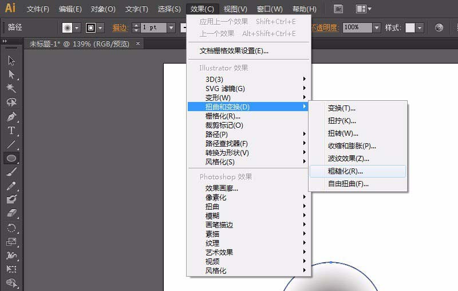Open the 文字(T) menu
Screen dimensions: 458x291
136,9
